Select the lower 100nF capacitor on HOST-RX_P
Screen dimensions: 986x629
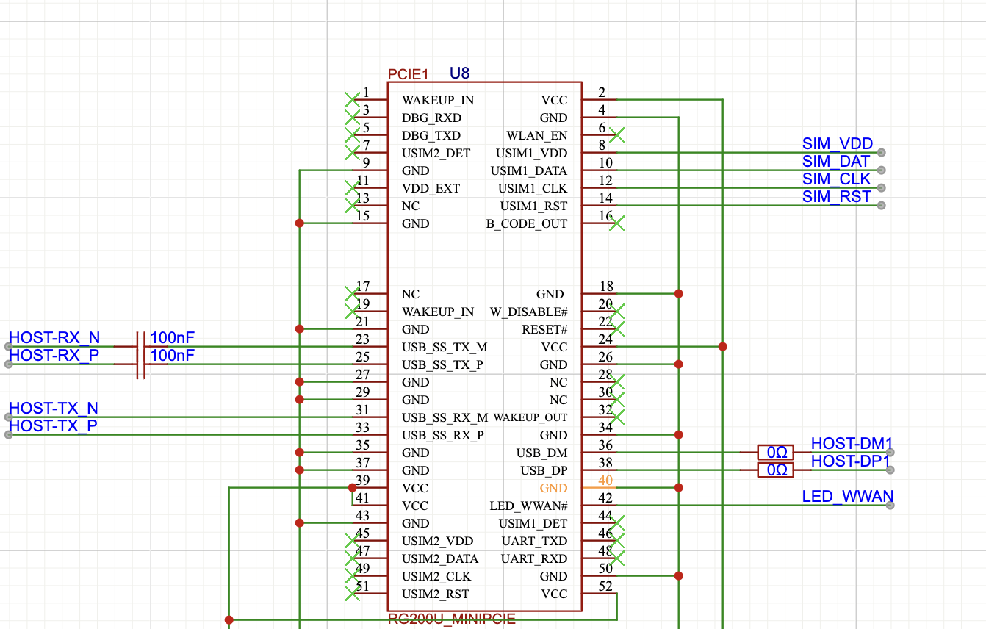[141, 364]
